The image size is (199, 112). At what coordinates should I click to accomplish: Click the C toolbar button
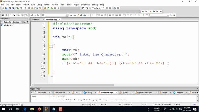click(147, 15)
